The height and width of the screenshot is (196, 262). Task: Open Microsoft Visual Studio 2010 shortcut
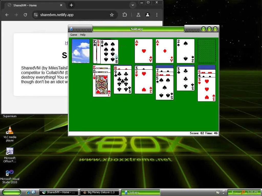point(10,177)
